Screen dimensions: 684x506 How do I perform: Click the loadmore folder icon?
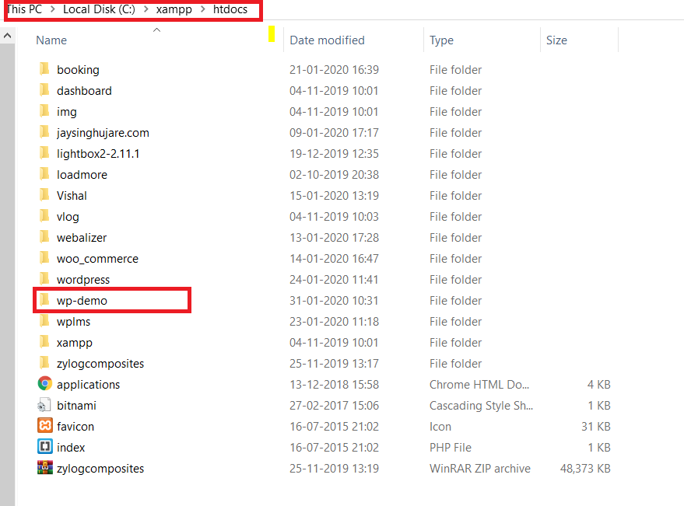(44, 174)
